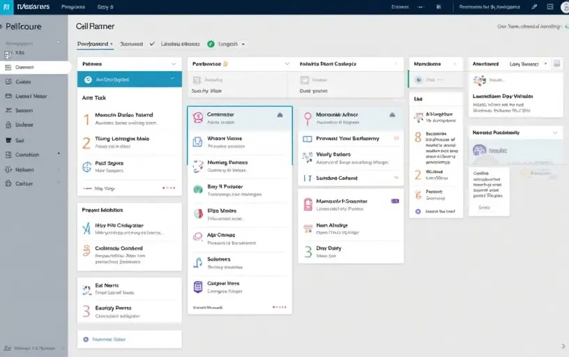Image resolution: width=569 pixels, height=357 pixels.
Task: Switch to the 'Lahdela oltioets' tab
Action: pyautogui.click(x=181, y=44)
